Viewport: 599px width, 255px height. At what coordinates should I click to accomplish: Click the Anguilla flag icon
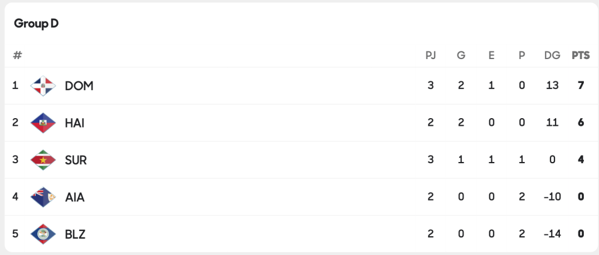click(x=43, y=197)
